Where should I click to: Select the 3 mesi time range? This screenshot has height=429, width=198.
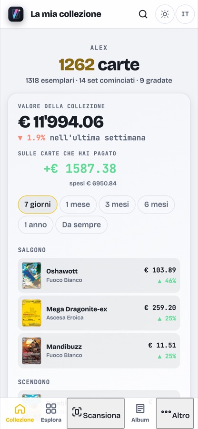tap(117, 204)
